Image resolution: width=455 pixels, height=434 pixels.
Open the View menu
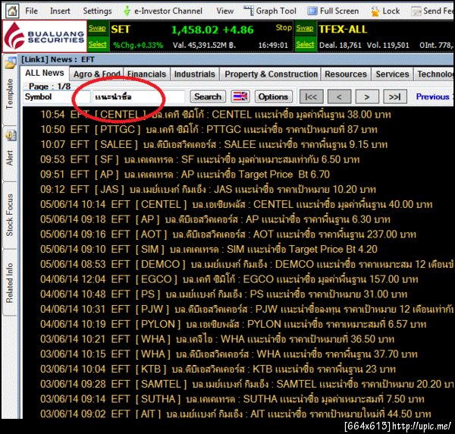point(225,11)
